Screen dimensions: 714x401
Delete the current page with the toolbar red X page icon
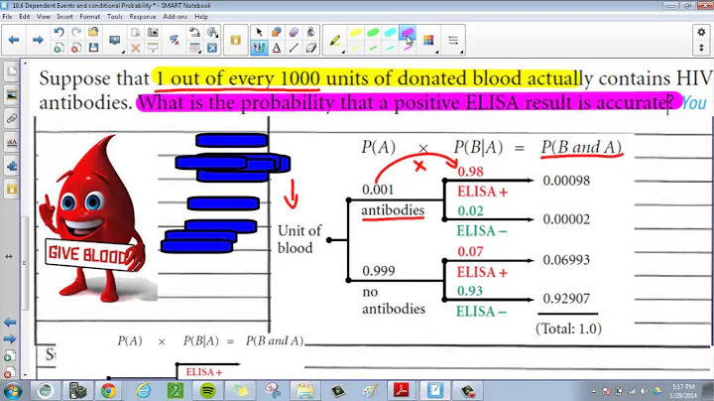(76, 48)
